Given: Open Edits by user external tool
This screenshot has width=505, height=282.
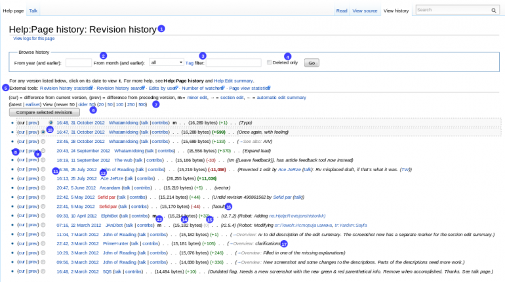Looking at the screenshot, I should [x=163, y=88].
